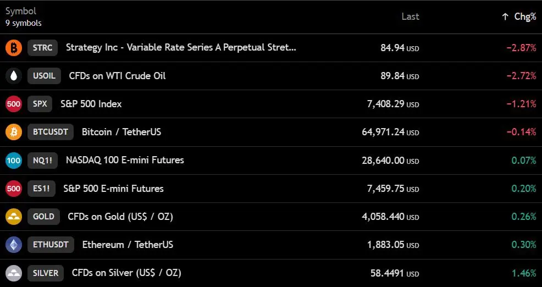Sort the list by Chg% column header
This screenshot has height=287, width=542.
[x=525, y=16]
